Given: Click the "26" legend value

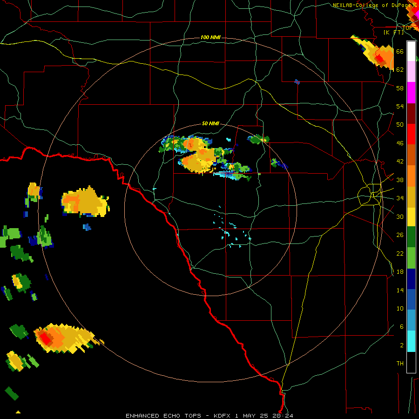Looking at the screenshot, I should coord(400,235).
